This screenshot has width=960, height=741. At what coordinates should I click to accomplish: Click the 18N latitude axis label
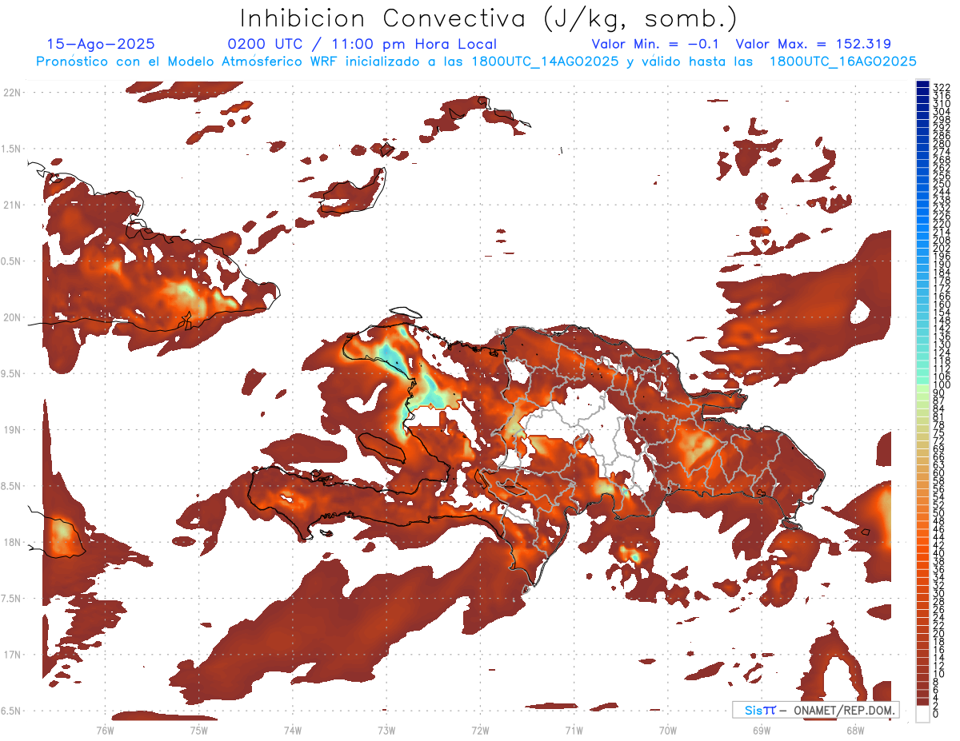pyautogui.click(x=12, y=542)
